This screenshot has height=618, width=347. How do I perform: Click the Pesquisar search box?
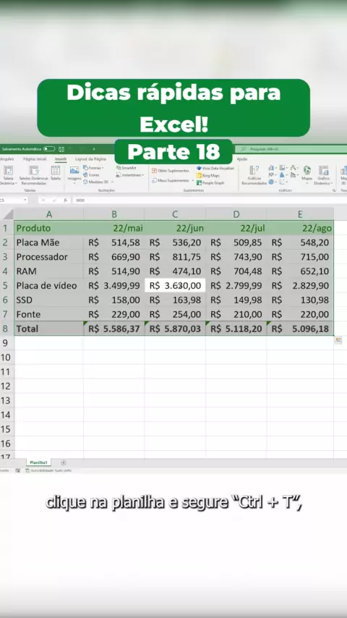click(x=291, y=149)
